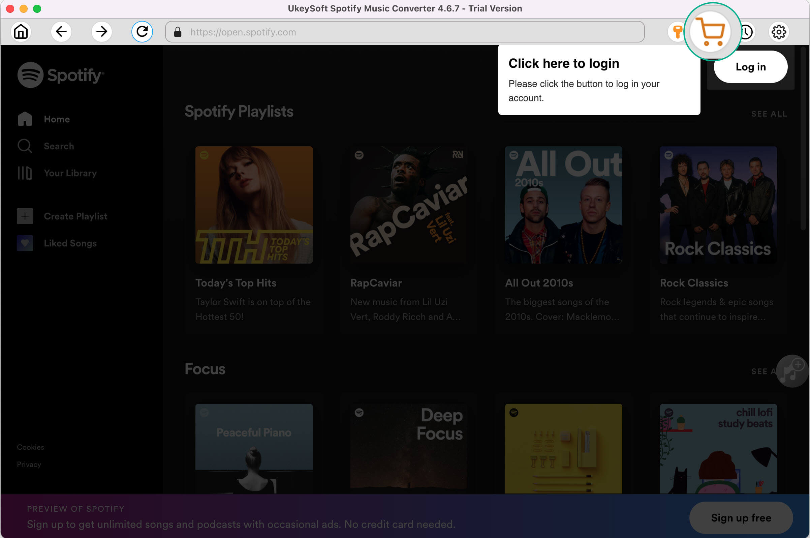Click the Create Playlist icon
The image size is (810, 538).
pyautogui.click(x=25, y=216)
